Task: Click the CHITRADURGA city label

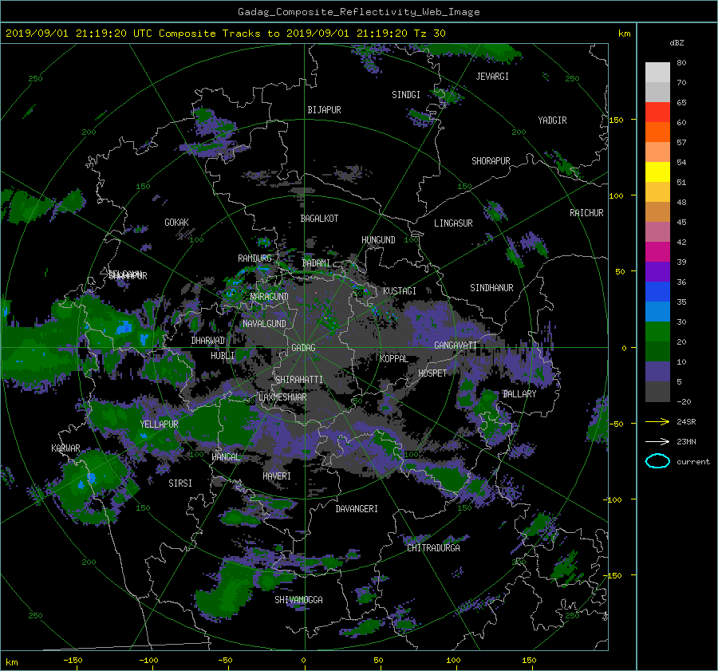Action: (x=434, y=548)
